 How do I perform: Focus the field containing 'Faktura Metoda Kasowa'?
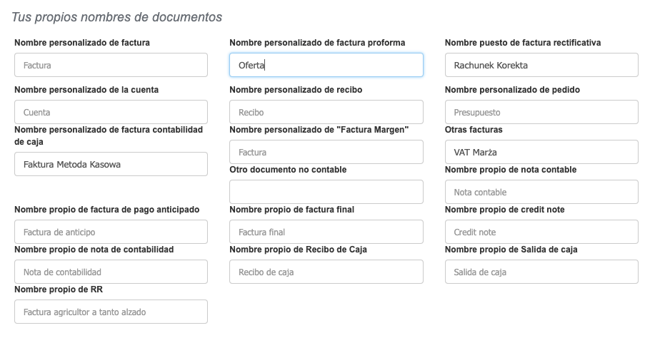(111, 164)
